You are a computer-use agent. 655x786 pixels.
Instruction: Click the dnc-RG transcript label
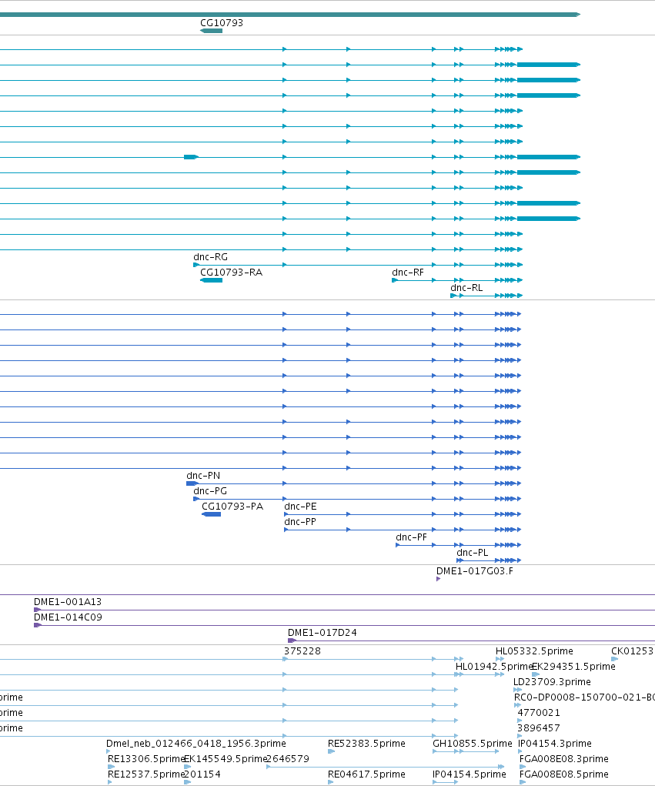pyautogui.click(x=210, y=257)
